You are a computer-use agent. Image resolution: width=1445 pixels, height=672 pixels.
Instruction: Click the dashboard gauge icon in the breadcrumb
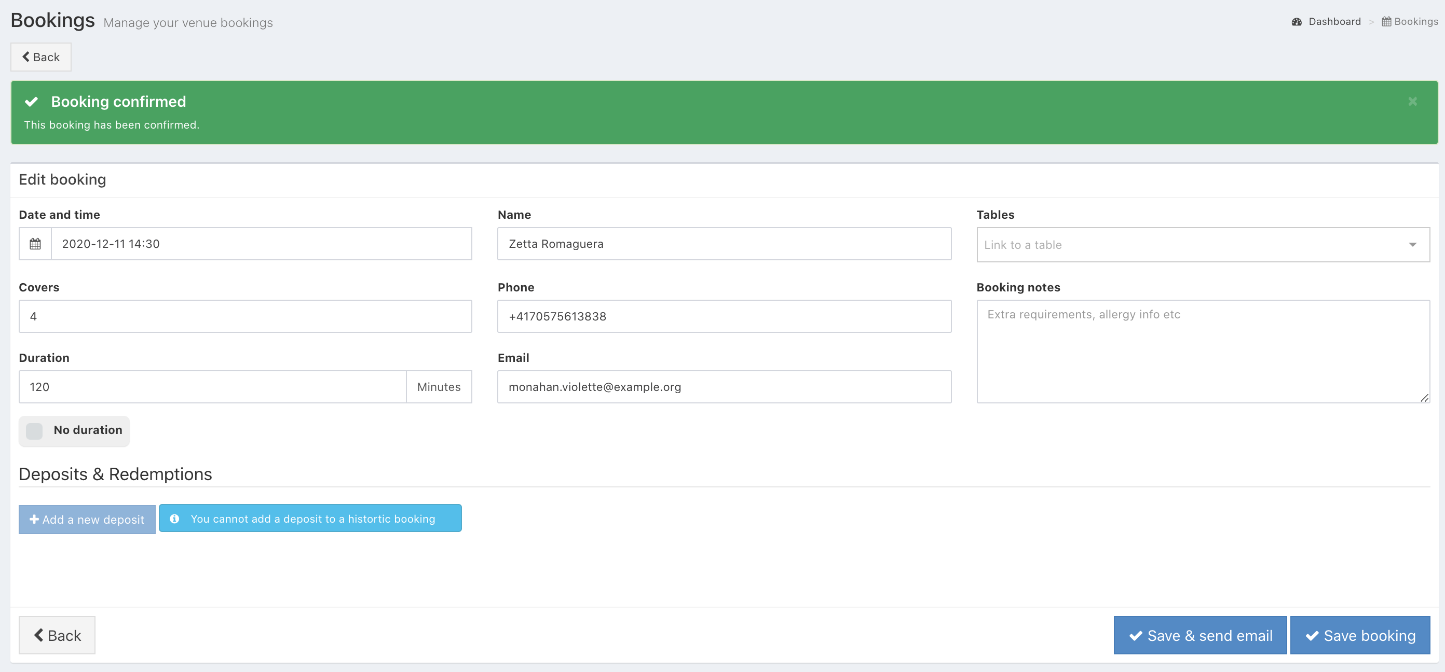1297,22
